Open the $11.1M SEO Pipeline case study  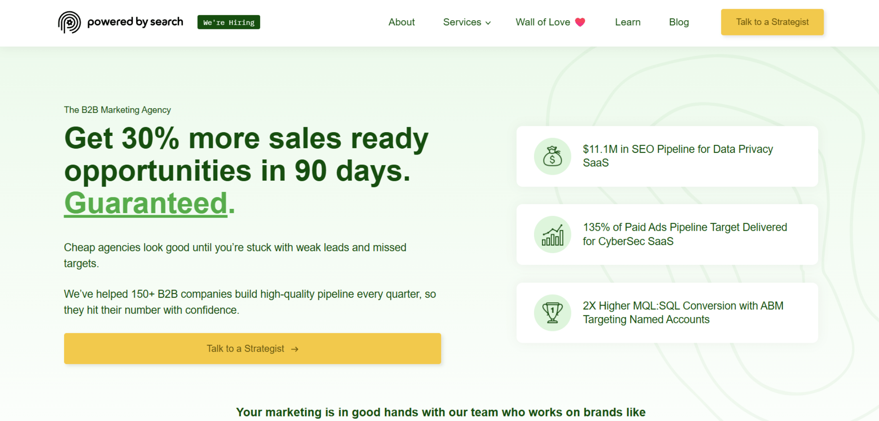point(667,156)
